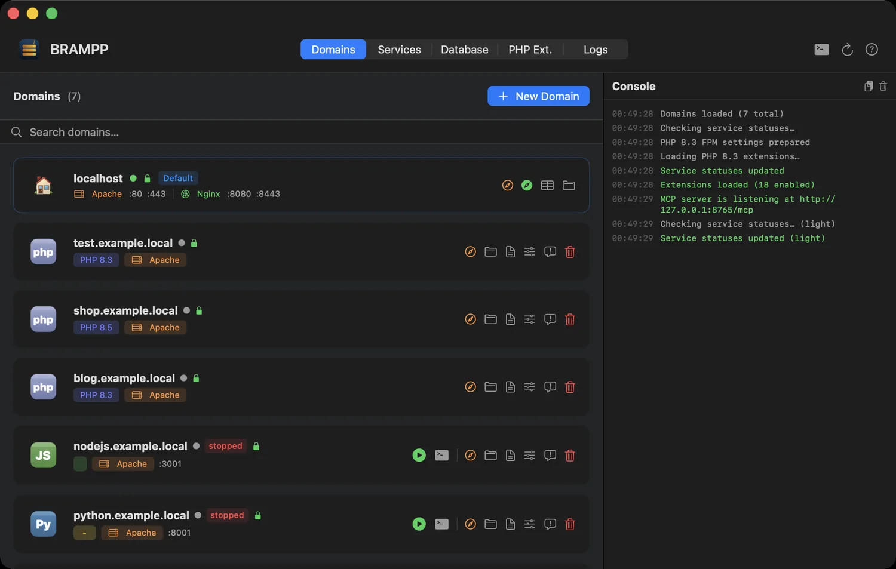Image resolution: width=896 pixels, height=569 pixels.
Task: Click the table grid icon for localhost
Action: coord(547,185)
